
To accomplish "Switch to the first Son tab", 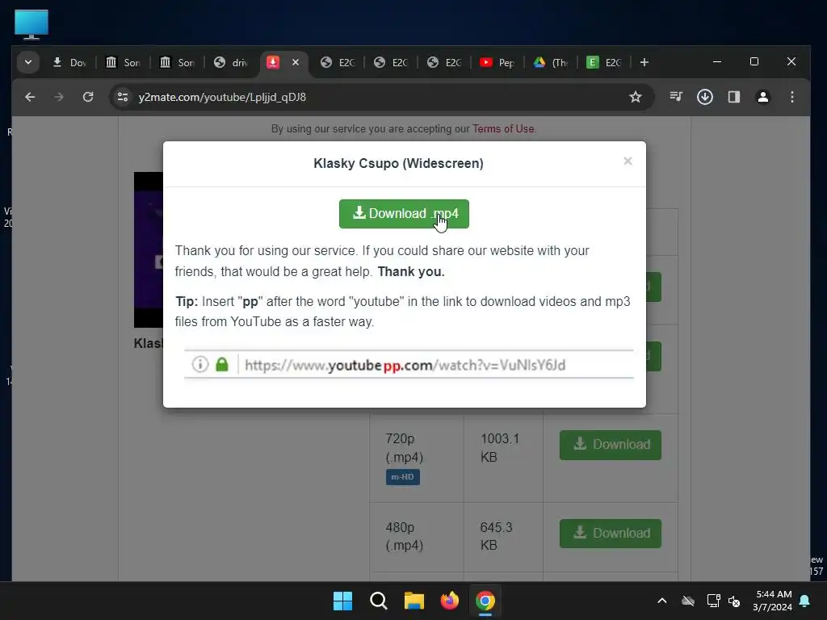I will click(123, 63).
